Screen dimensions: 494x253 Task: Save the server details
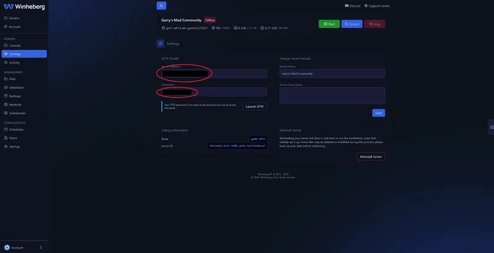[379, 113]
